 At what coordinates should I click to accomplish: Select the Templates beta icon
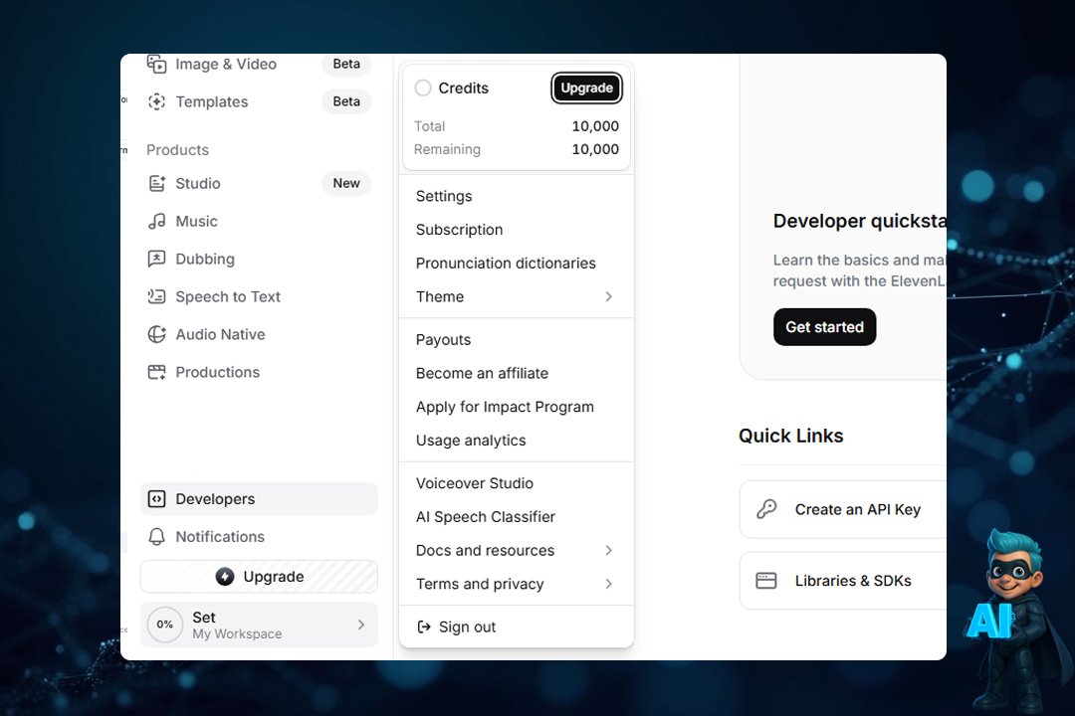pos(156,101)
